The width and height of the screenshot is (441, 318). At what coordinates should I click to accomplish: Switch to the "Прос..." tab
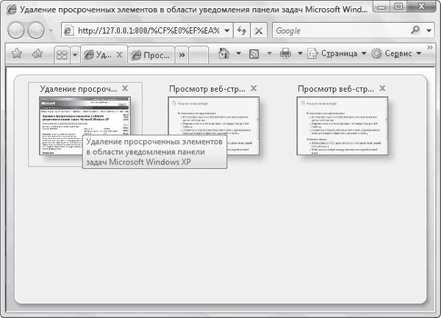pyautogui.click(x=151, y=55)
